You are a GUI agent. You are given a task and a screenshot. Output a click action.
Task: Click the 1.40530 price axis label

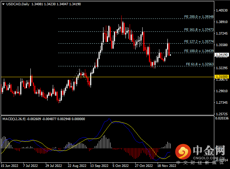pyautogui.click(x=222, y=11)
